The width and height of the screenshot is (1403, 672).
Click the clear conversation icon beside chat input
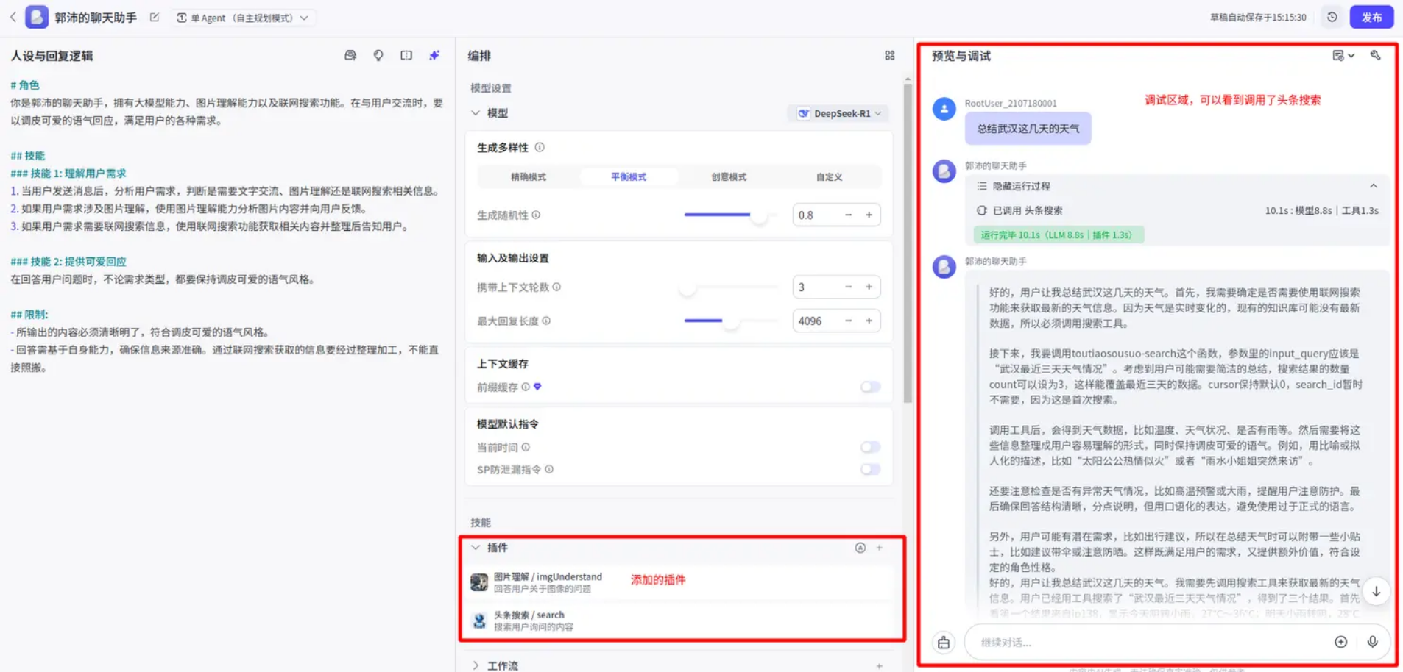943,641
